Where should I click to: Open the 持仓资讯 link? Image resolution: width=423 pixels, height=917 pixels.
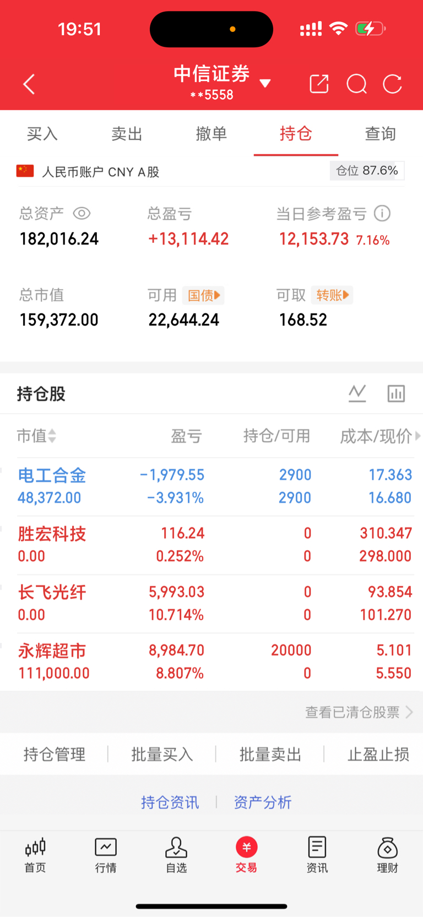[170, 802]
